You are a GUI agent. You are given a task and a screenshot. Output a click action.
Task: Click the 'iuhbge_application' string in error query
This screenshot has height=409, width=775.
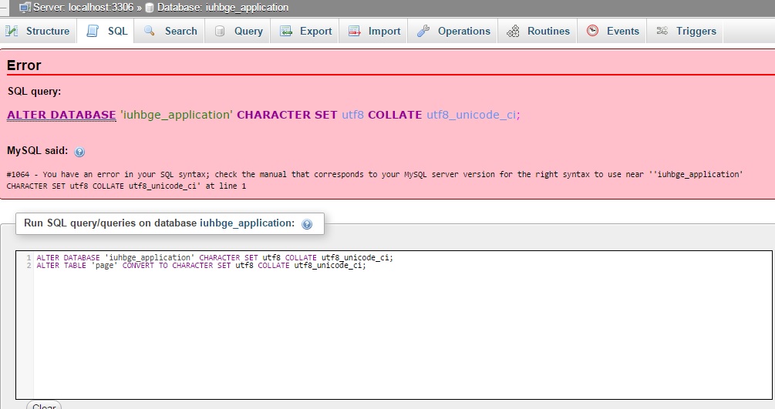pos(177,115)
